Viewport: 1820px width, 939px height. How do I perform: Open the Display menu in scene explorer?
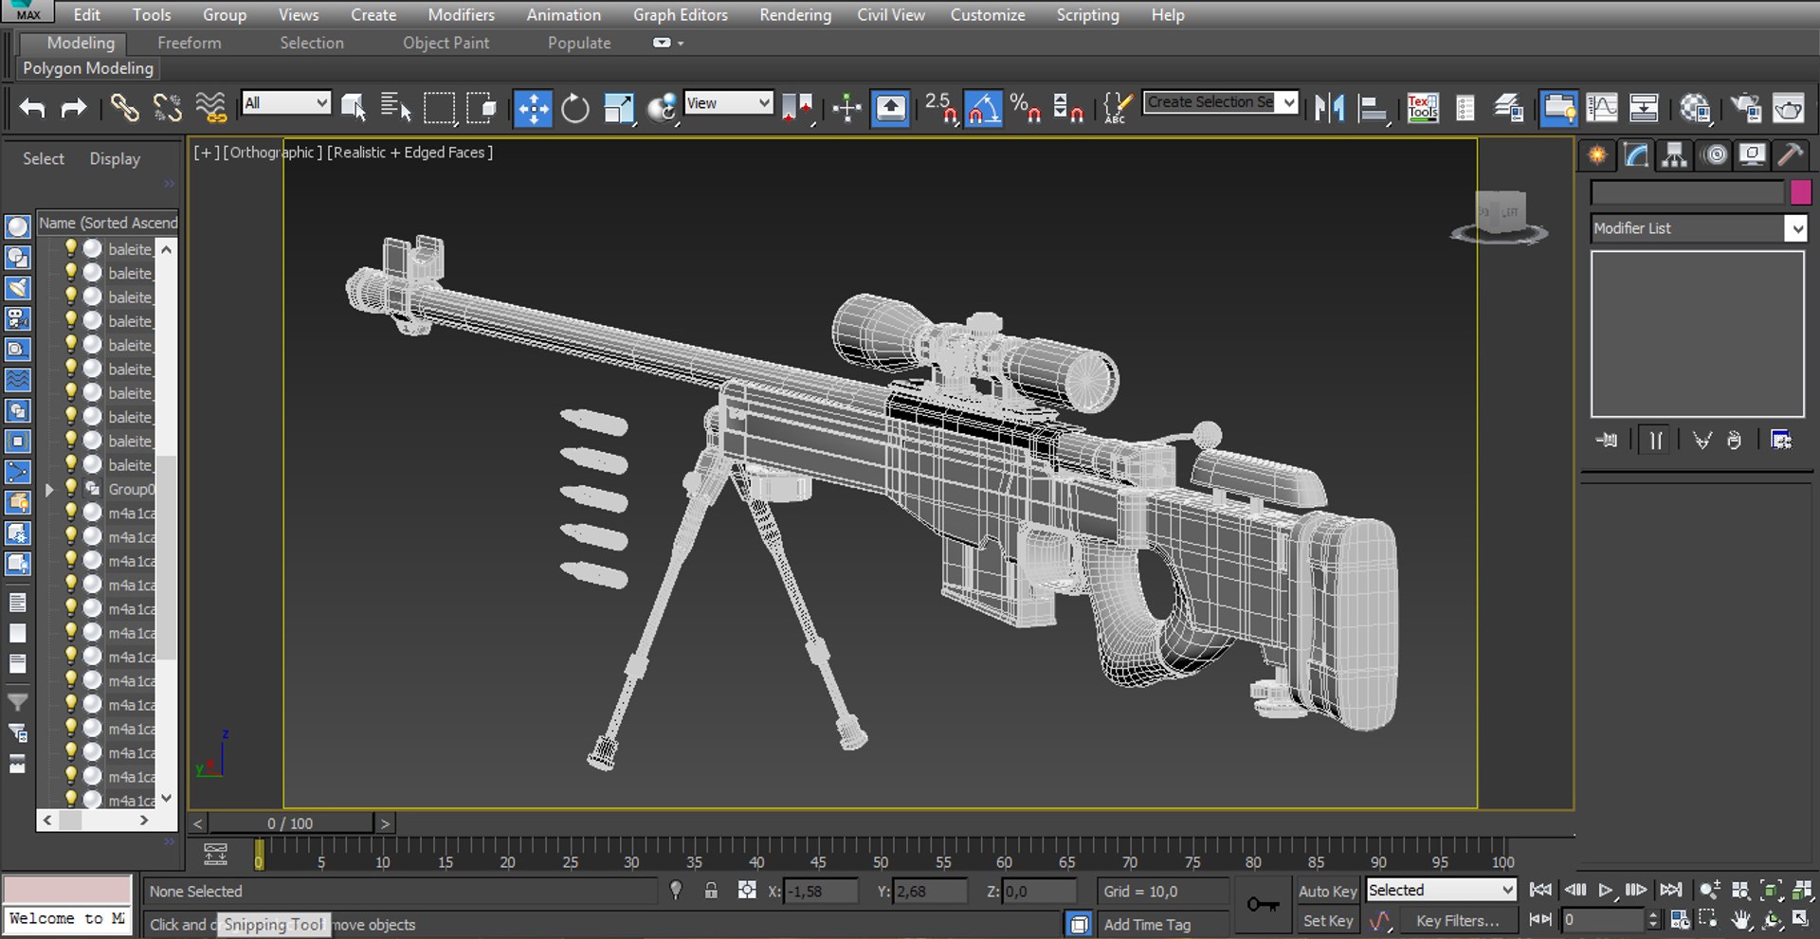point(115,158)
